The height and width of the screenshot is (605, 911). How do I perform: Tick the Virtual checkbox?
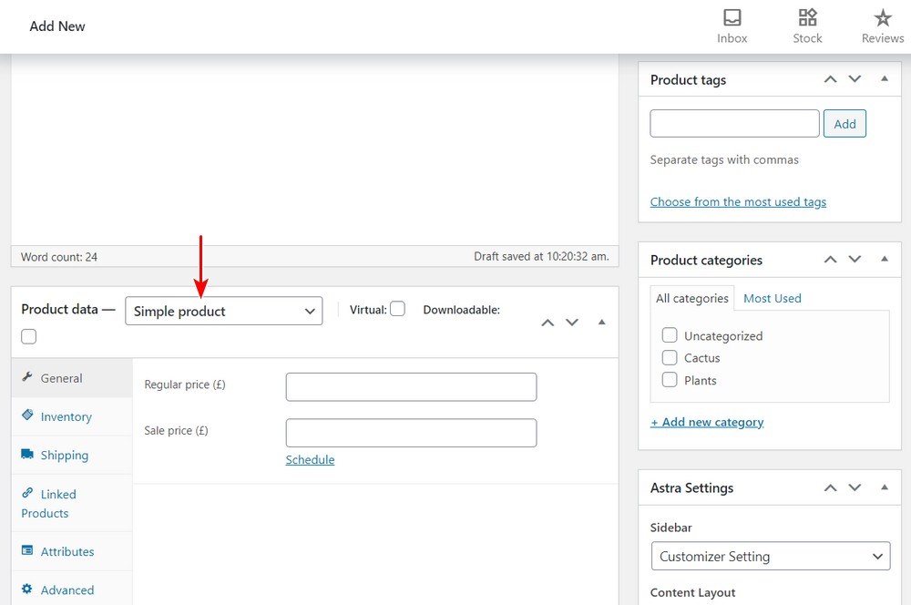[397, 309]
